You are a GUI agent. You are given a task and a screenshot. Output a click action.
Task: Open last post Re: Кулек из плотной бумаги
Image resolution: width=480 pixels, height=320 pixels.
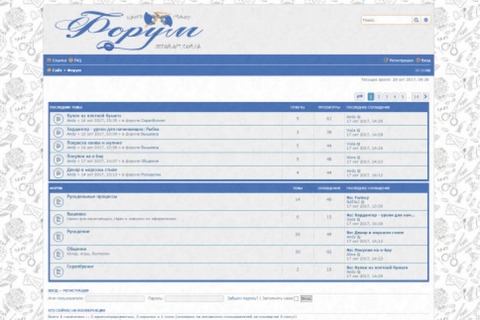pyautogui.click(x=377, y=267)
